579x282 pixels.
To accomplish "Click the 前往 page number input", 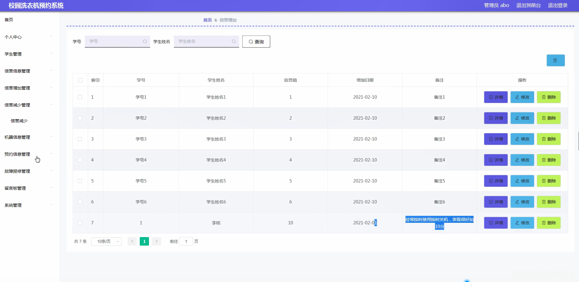I will pyautogui.click(x=186, y=241).
